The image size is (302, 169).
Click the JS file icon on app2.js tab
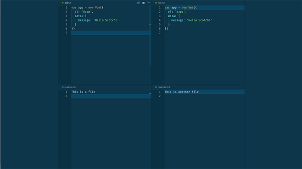click(x=156, y=3)
